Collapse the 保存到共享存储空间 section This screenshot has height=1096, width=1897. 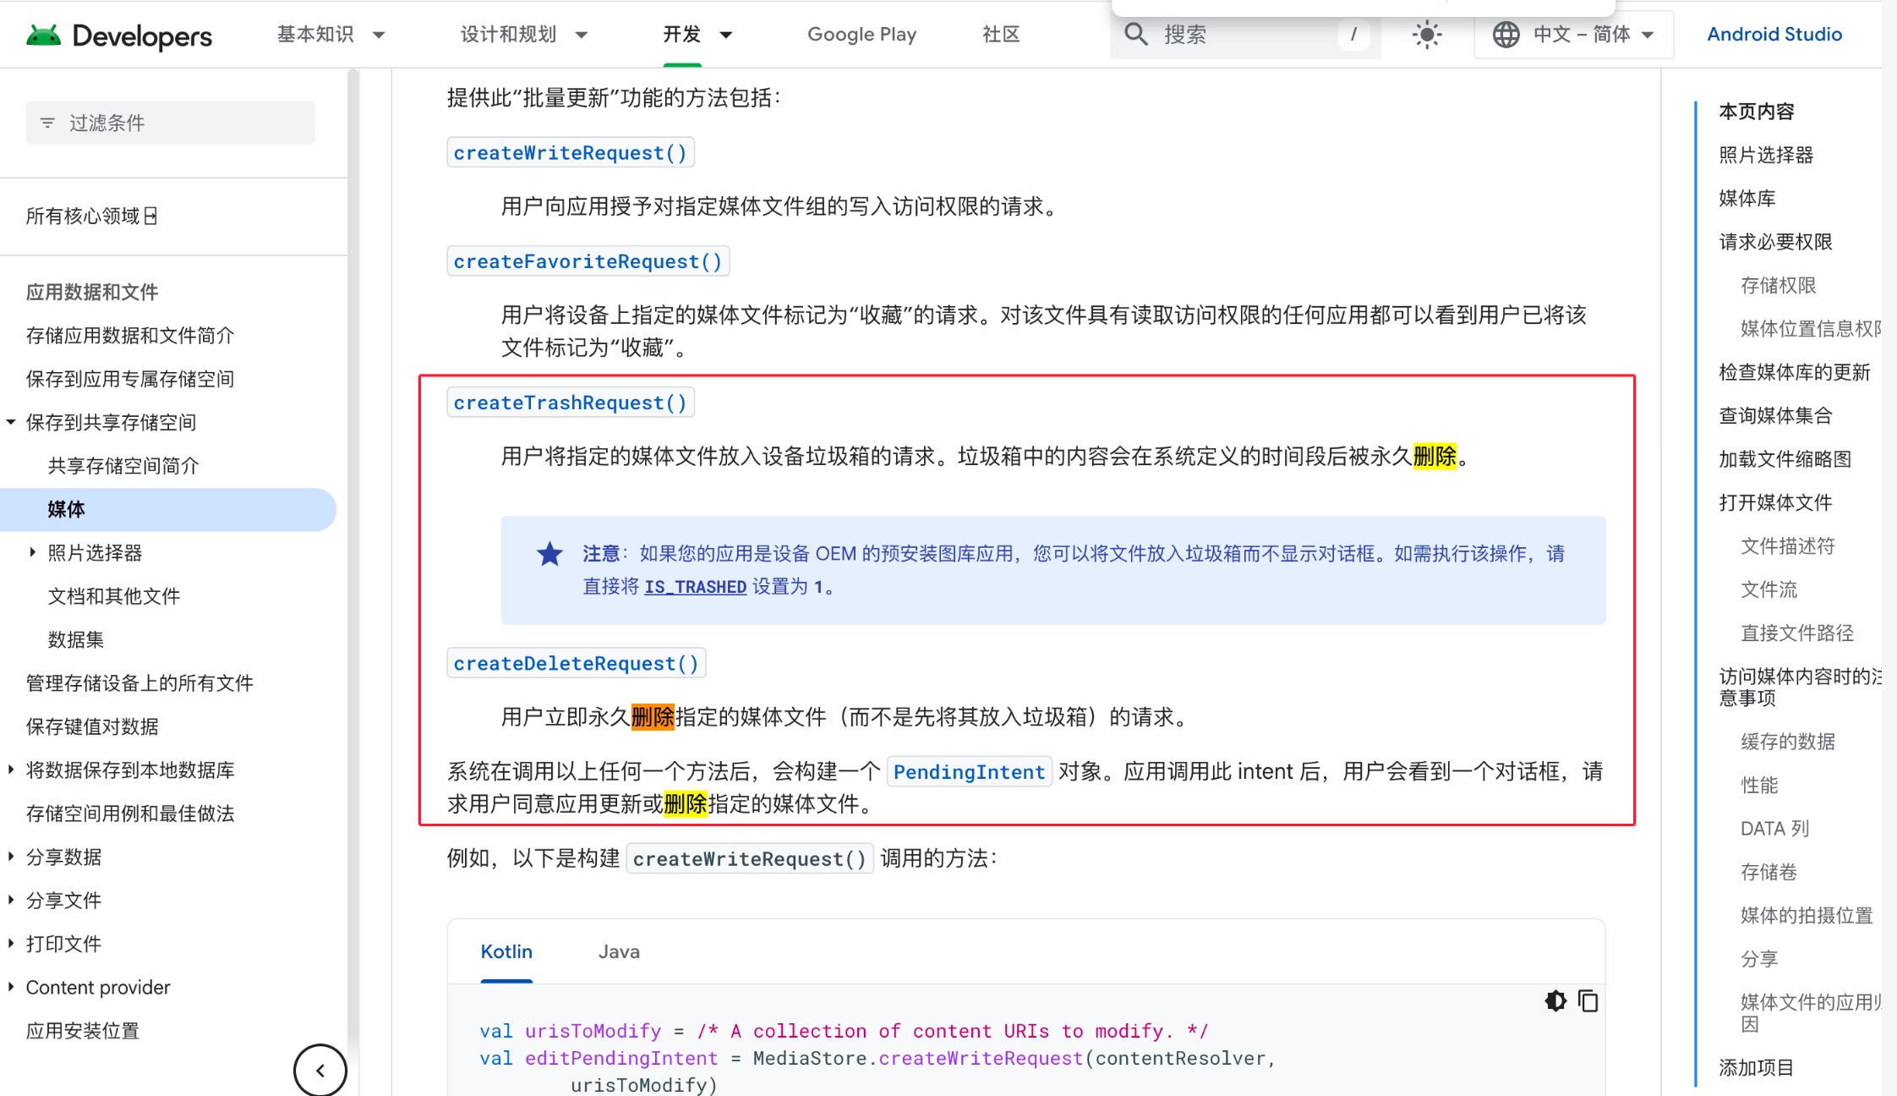pyautogui.click(x=11, y=421)
